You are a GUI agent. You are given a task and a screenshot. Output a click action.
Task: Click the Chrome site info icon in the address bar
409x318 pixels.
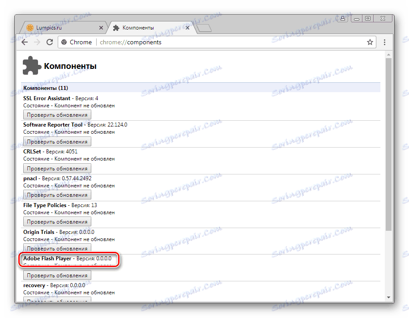pyautogui.click(x=64, y=42)
